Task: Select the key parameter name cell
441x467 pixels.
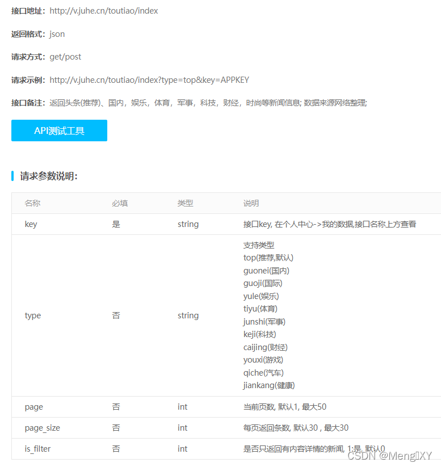Action: pos(31,224)
